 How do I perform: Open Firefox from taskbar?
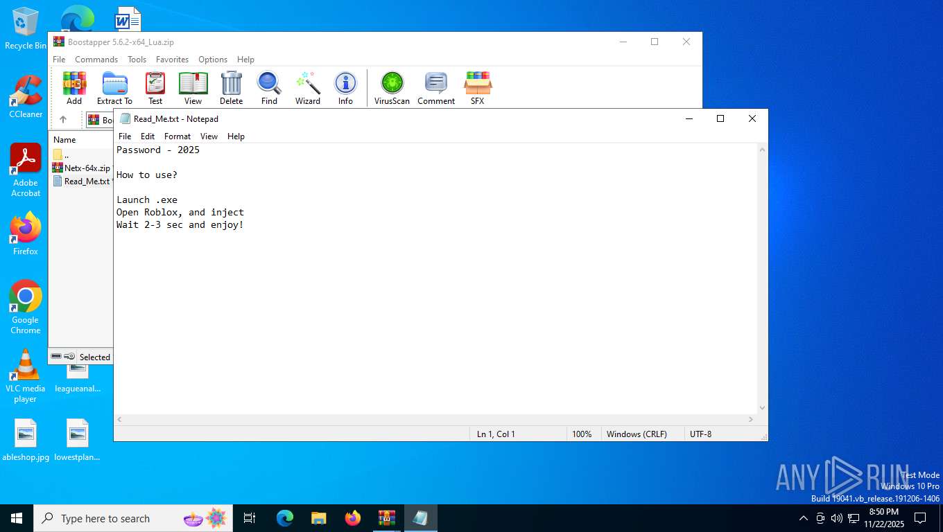pos(353,518)
